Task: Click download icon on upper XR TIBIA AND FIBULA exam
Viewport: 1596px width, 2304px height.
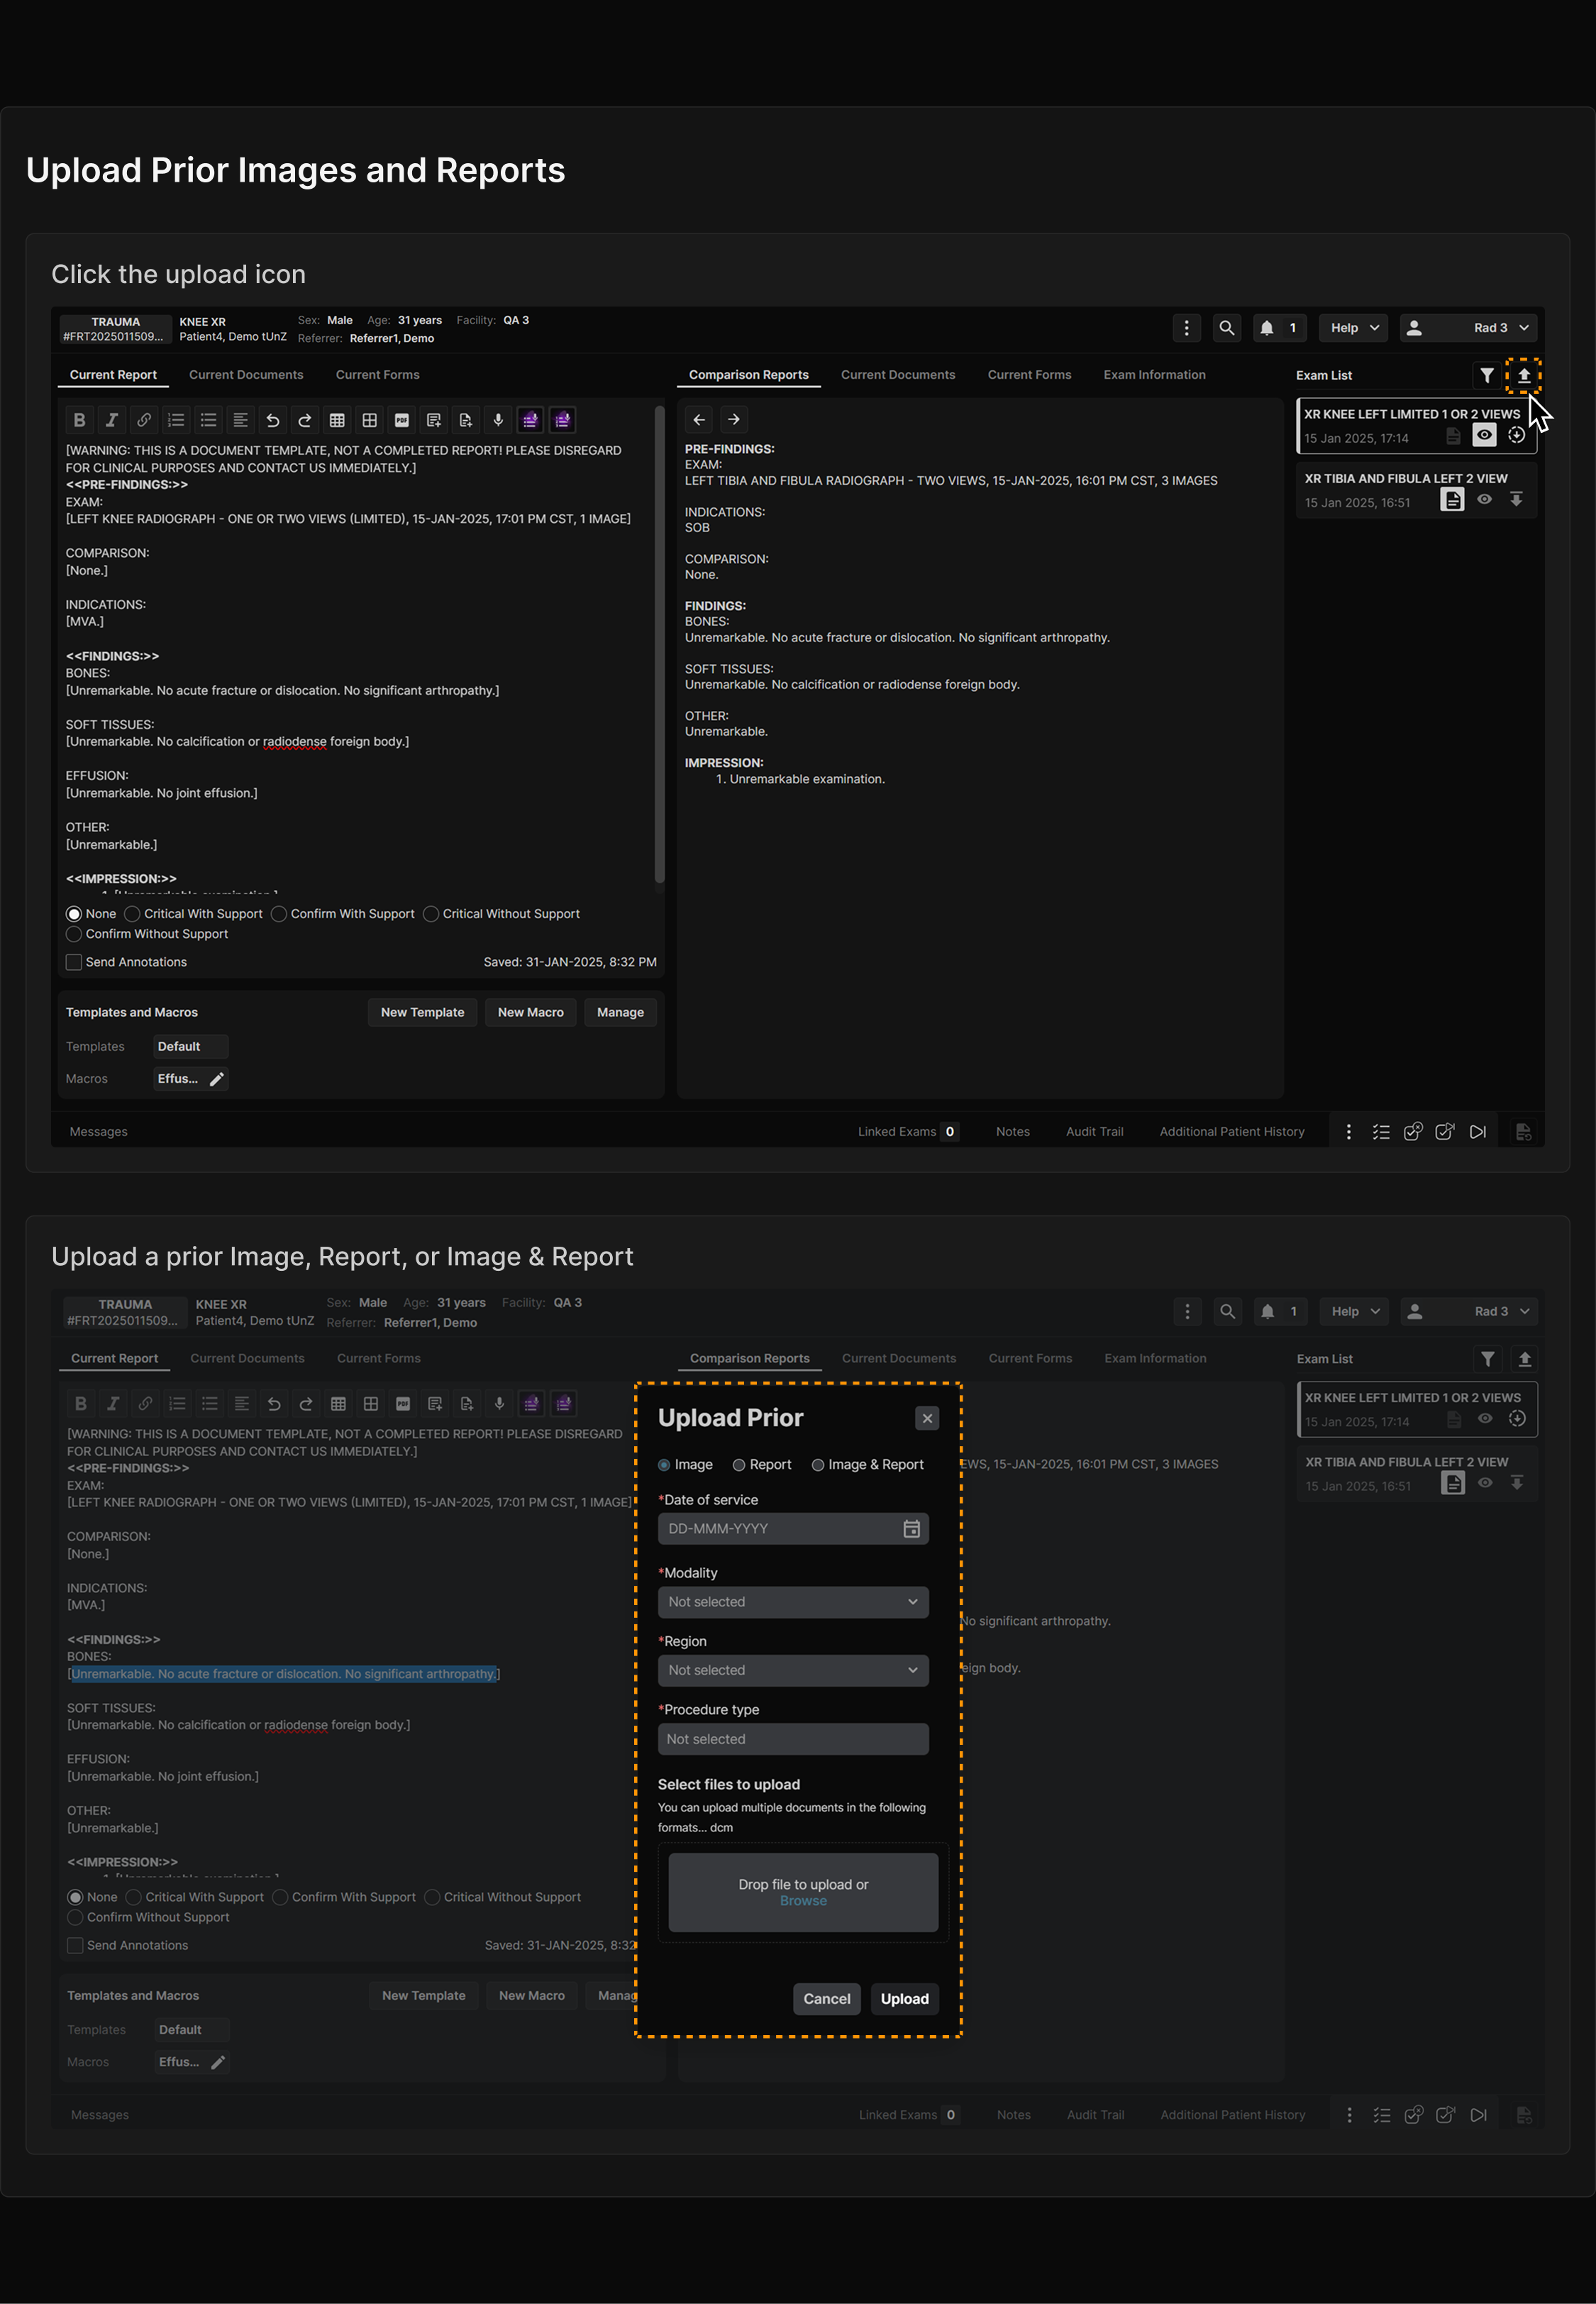Action: tap(1517, 500)
